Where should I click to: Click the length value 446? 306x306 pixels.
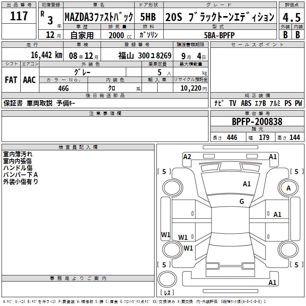(232, 137)
